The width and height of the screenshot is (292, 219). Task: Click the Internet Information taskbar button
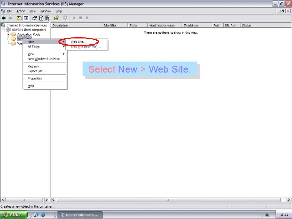pos(80,215)
